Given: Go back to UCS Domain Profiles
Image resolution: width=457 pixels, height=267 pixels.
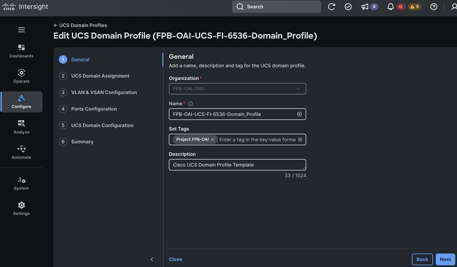Looking at the screenshot, I should tap(81, 25).
